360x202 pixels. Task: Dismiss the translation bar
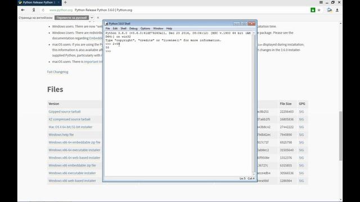[98, 17]
